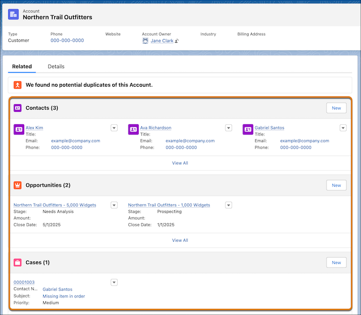Open the action dropdown for Alex Kim

(114, 128)
